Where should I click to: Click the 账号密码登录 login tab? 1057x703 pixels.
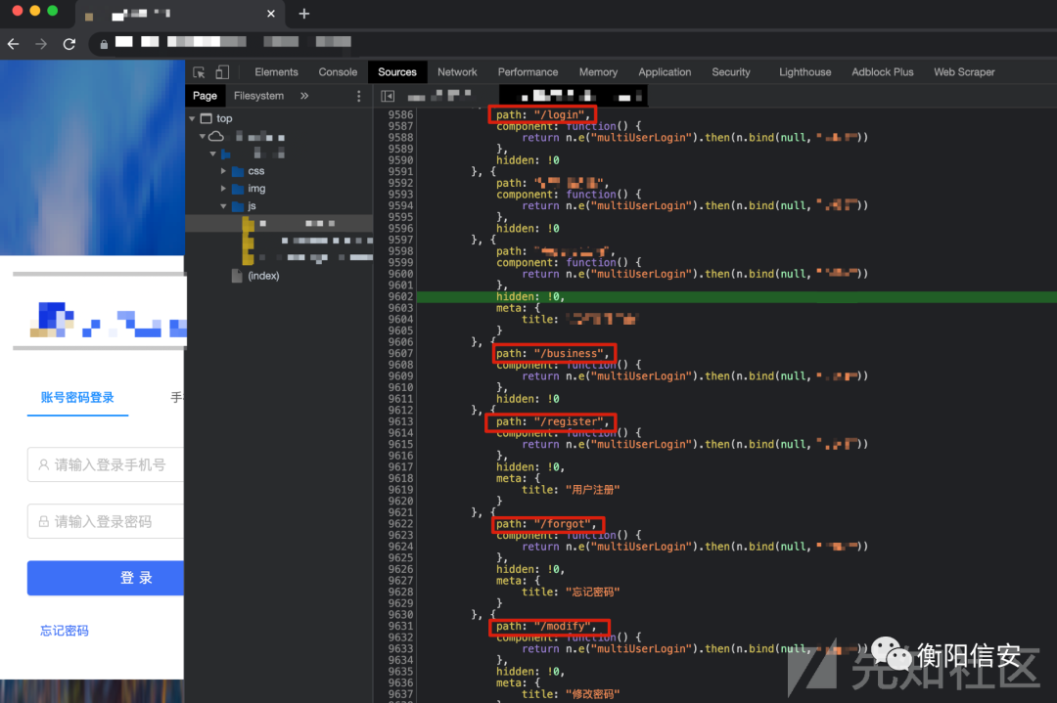77,397
